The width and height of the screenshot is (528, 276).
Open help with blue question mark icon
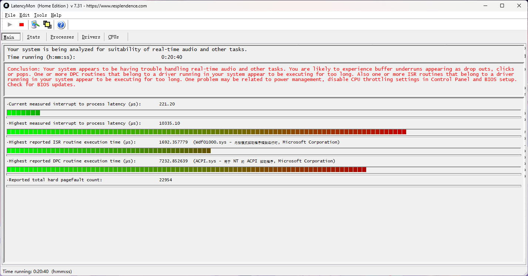[61, 25]
